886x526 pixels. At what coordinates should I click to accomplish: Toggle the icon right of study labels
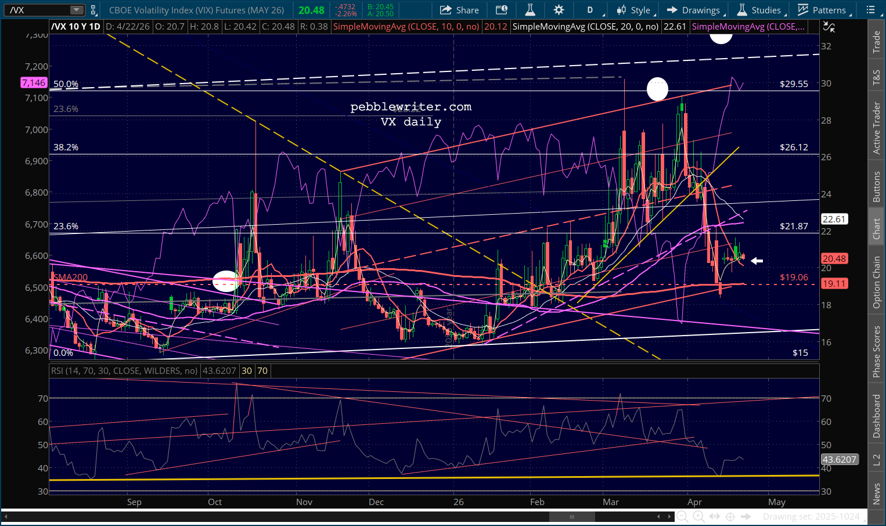coord(829,27)
